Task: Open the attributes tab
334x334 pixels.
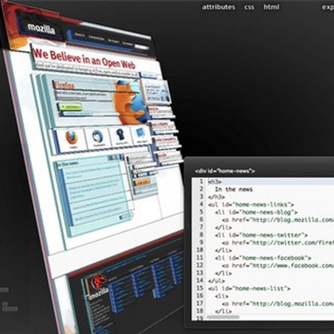Action: click(218, 7)
